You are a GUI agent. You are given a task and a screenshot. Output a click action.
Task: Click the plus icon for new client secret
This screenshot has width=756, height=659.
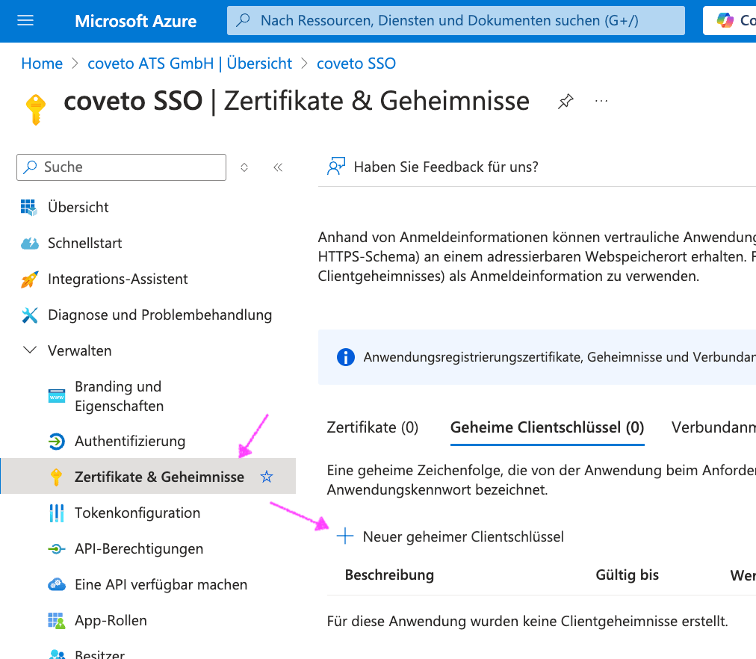pyautogui.click(x=344, y=536)
